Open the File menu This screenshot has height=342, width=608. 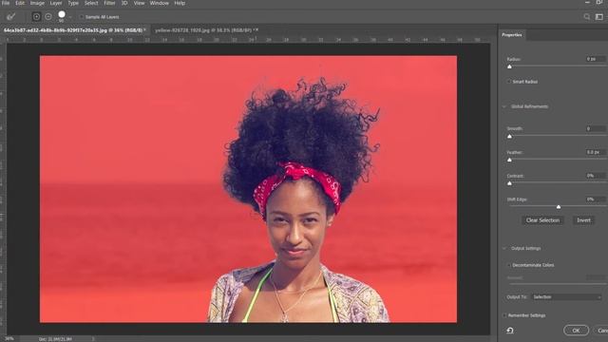click(x=6, y=3)
